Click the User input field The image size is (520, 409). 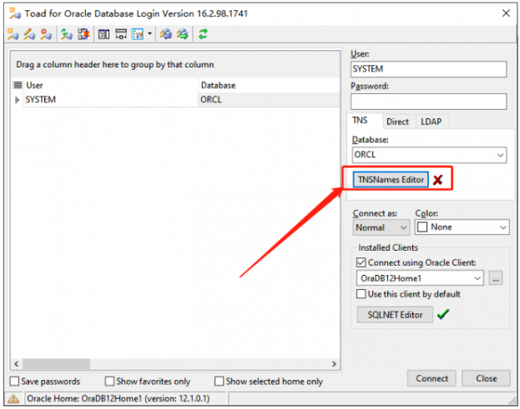(428, 69)
